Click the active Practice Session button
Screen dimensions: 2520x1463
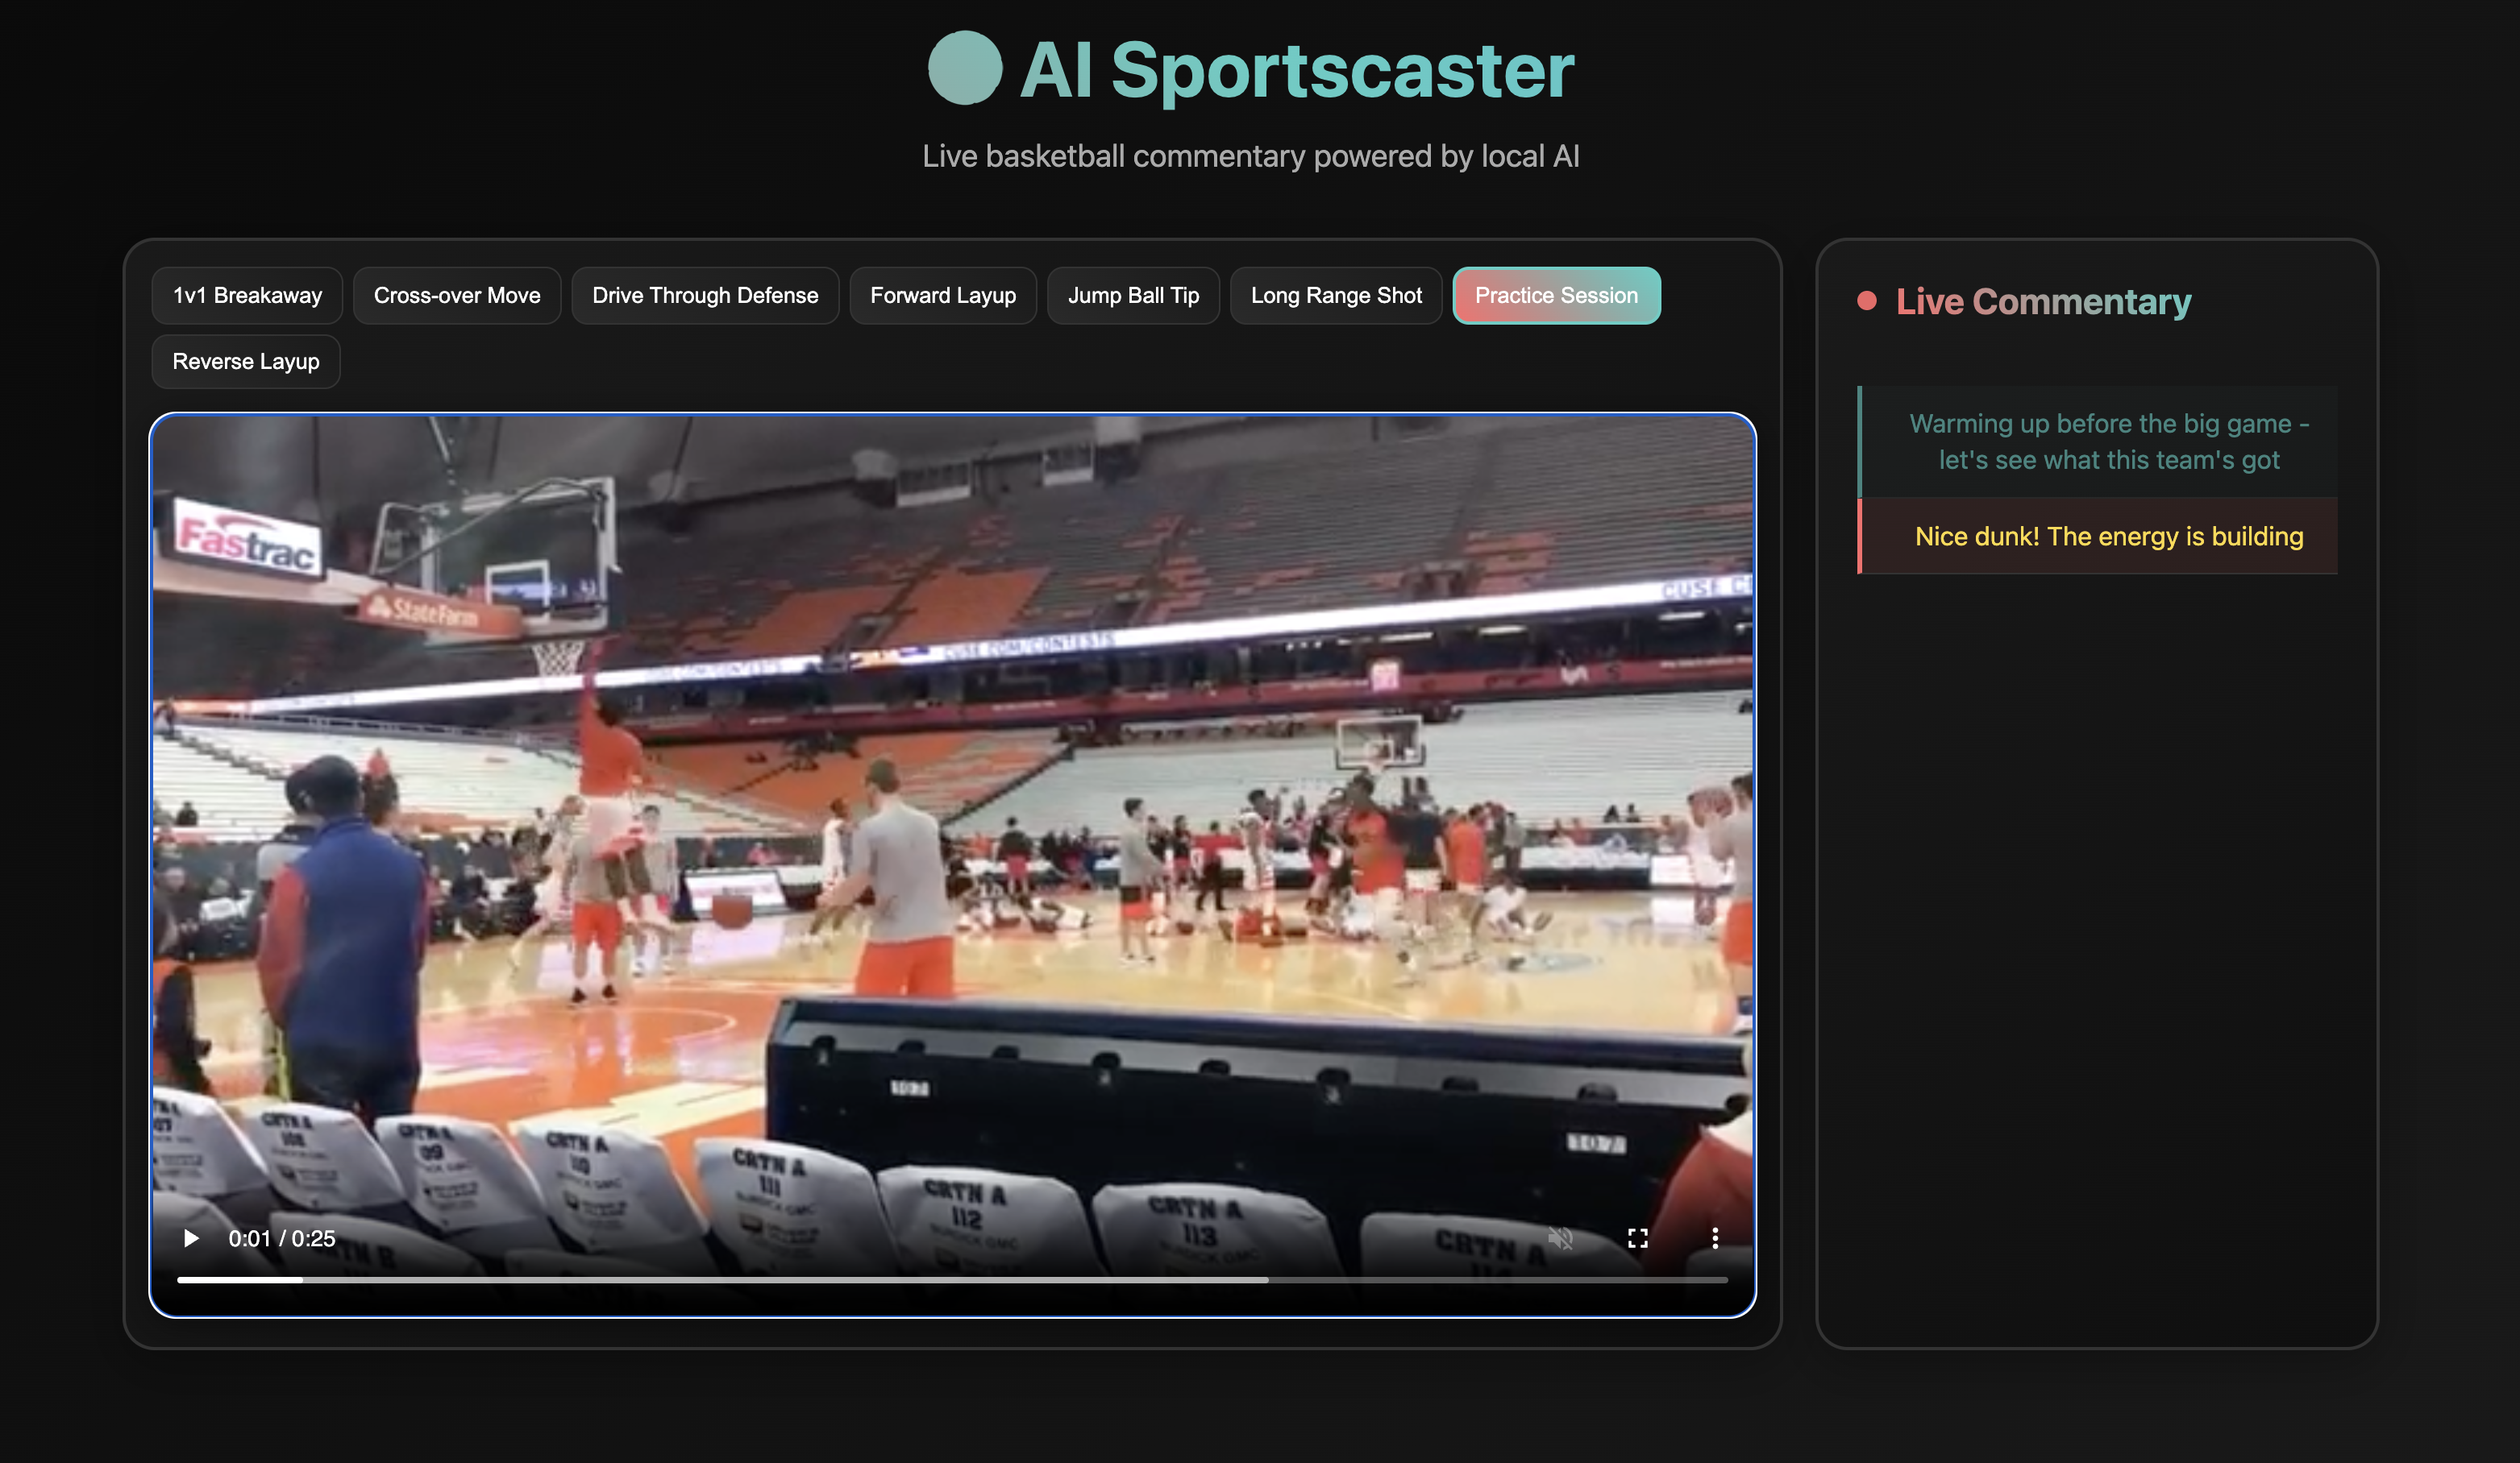[x=1556, y=296]
